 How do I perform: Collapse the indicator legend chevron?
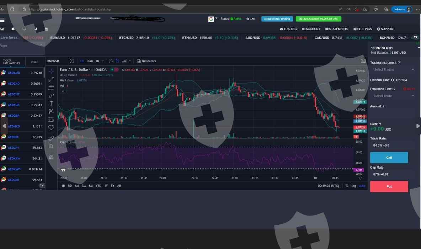[63, 91]
